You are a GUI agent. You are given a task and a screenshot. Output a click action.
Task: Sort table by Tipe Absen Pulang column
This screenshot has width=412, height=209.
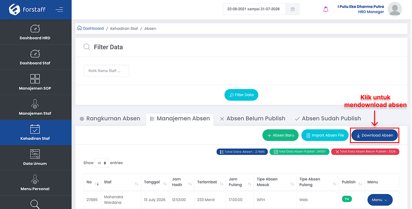point(317,182)
